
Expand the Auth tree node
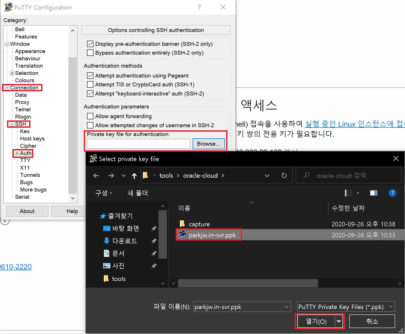click(17, 153)
